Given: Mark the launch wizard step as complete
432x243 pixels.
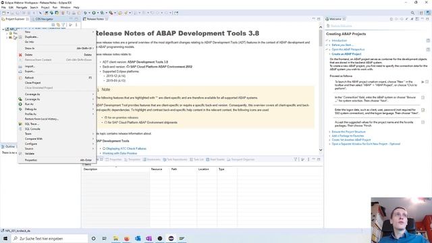Looking at the screenshot, I should coord(427,82).
